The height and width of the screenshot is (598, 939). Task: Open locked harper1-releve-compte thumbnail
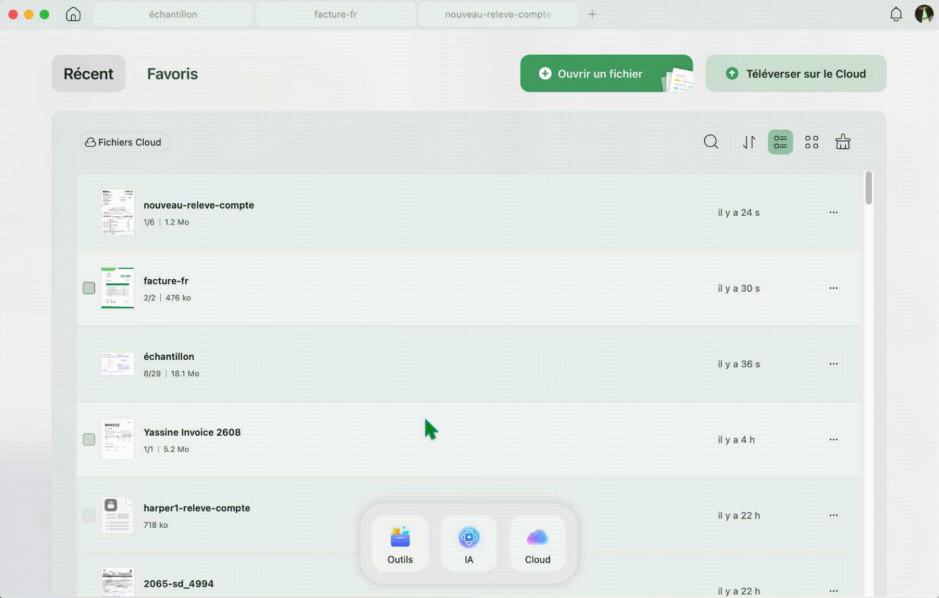click(118, 515)
